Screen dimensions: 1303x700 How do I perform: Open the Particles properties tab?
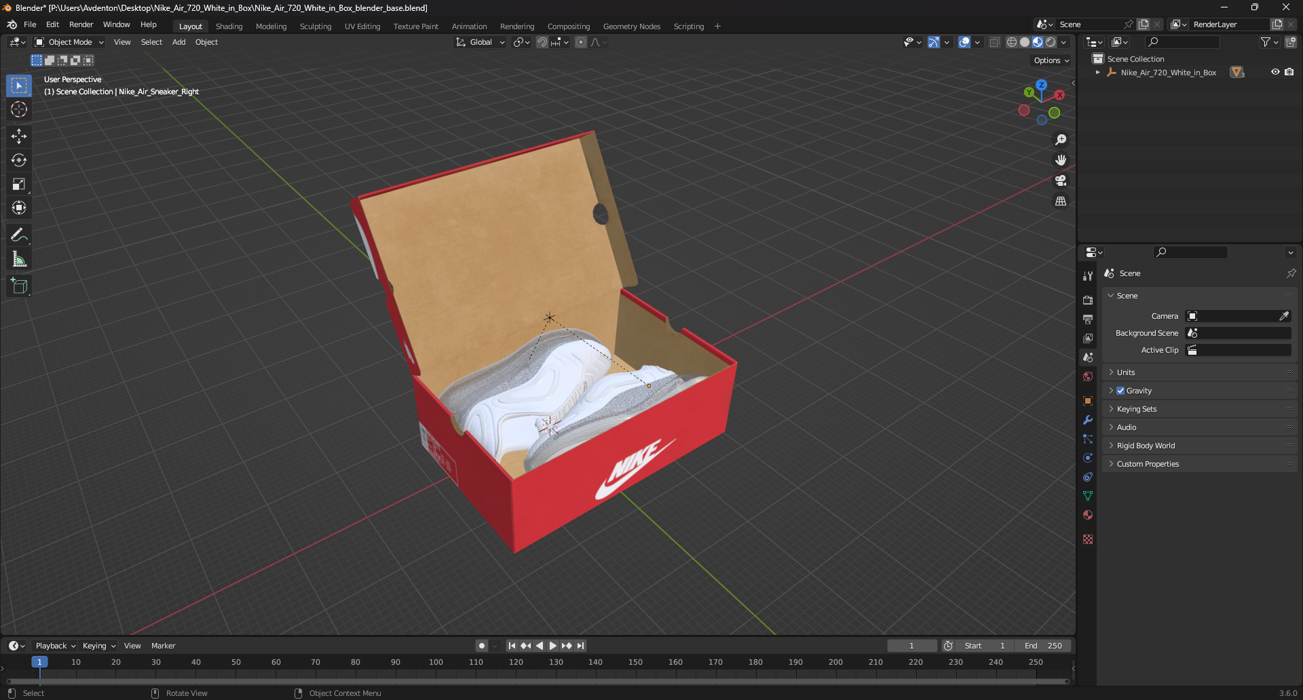coord(1088,439)
